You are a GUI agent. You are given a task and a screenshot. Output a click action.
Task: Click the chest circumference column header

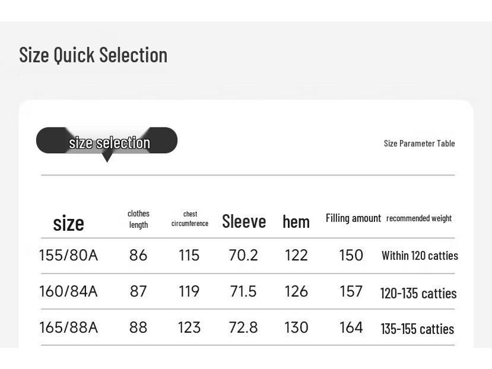pyautogui.click(x=190, y=218)
